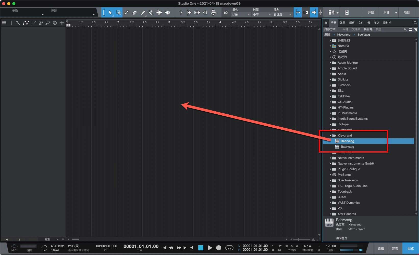Switch to the 素材池 browser tab
Image resolution: width=419 pixels, height=255 pixels.
pos(387,23)
